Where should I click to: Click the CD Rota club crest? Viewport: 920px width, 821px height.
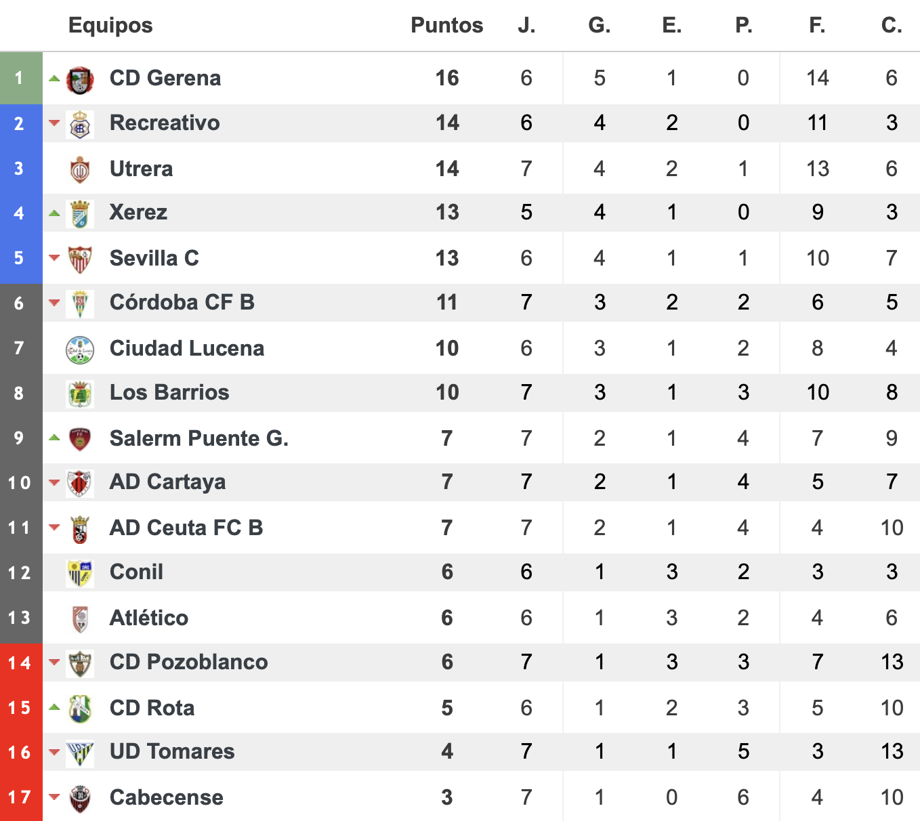[x=80, y=709]
